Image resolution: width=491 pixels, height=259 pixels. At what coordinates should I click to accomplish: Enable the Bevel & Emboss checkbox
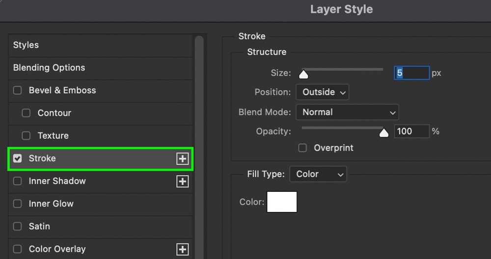18,90
